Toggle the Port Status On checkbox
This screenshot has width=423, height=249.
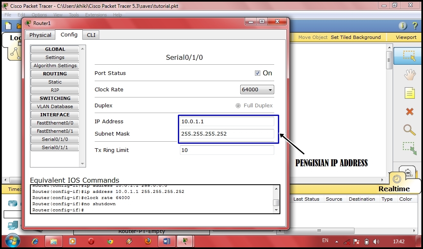click(x=258, y=73)
